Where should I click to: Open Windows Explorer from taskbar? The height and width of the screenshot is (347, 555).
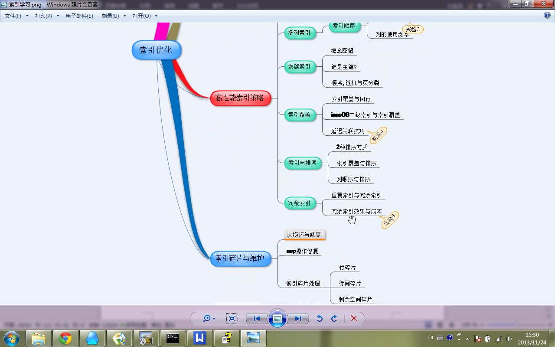(x=39, y=338)
